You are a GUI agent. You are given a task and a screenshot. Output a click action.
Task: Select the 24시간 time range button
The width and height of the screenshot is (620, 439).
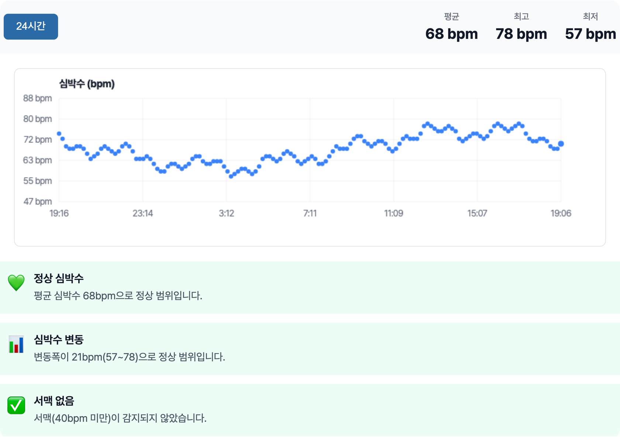click(x=31, y=27)
